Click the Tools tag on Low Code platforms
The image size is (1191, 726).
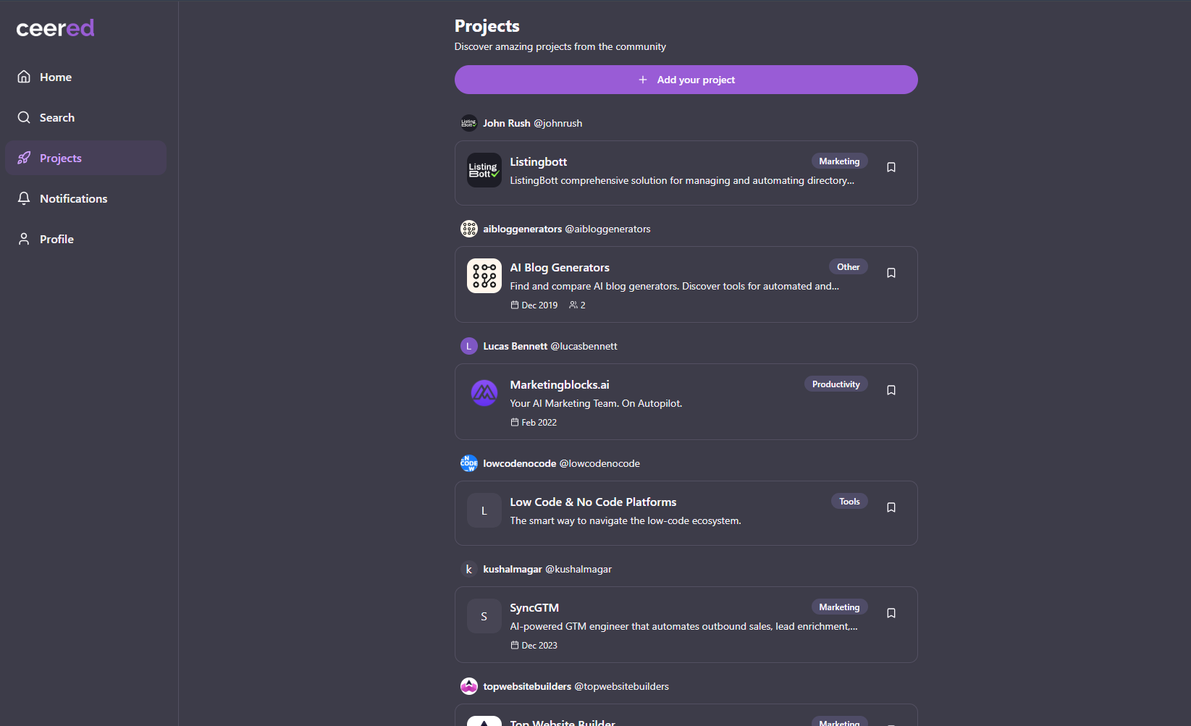pos(849,501)
